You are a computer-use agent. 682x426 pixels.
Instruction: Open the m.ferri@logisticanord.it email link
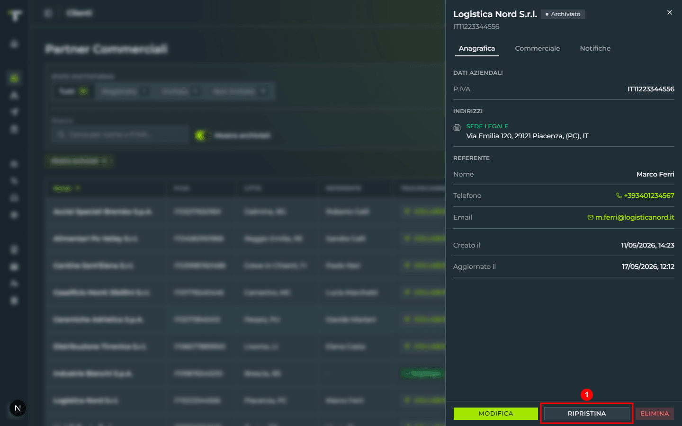[631, 217]
